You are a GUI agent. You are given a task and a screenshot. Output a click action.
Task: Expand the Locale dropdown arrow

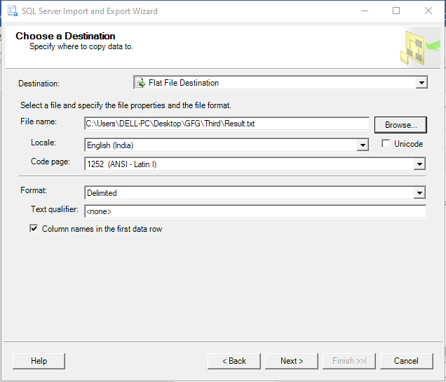pos(363,145)
